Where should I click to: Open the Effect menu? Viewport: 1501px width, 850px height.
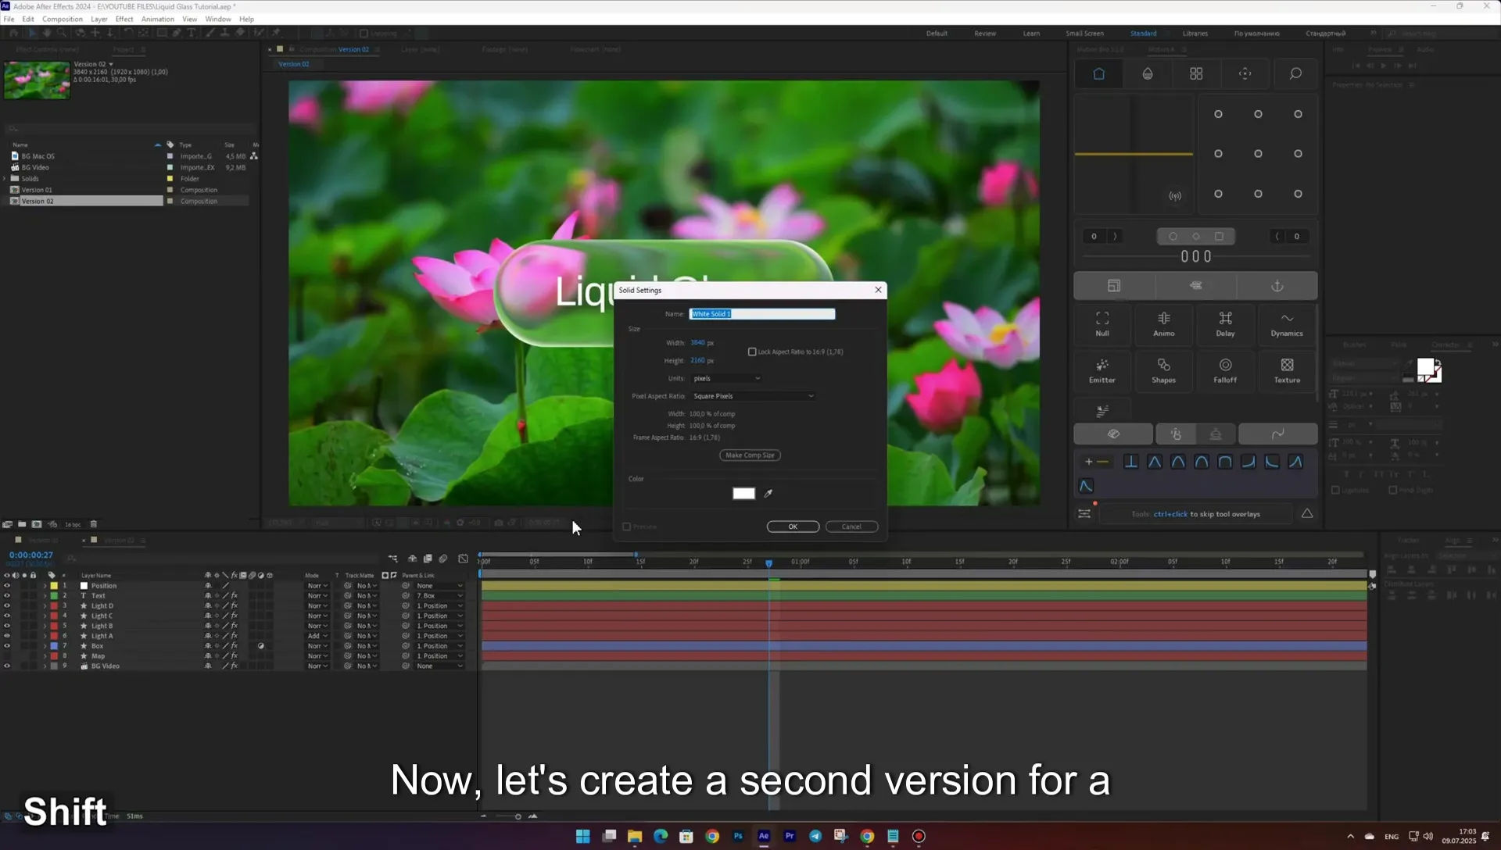tap(124, 19)
